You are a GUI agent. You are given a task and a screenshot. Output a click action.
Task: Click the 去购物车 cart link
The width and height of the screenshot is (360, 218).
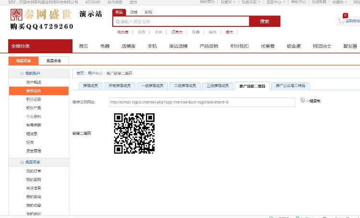pos(353,21)
